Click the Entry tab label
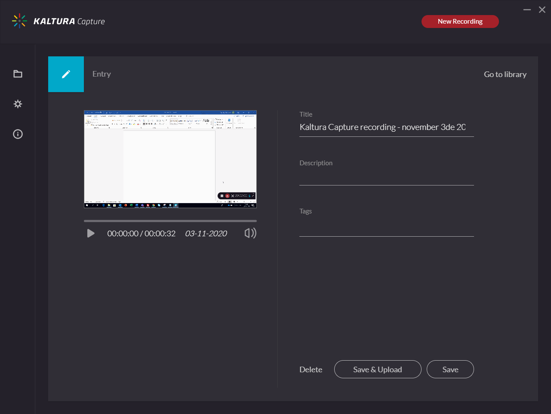Viewport: 551px width, 414px height. pyautogui.click(x=102, y=74)
